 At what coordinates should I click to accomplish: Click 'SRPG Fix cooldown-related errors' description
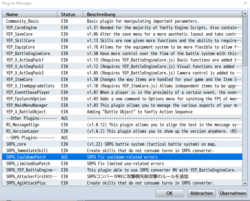coord(122,157)
